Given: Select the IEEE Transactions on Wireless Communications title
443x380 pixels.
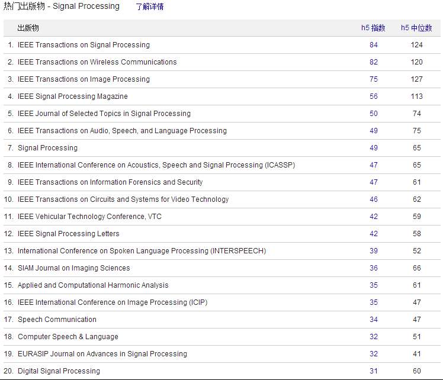Looking at the screenshot, I should pyautogui.click(x=97, y=62).
